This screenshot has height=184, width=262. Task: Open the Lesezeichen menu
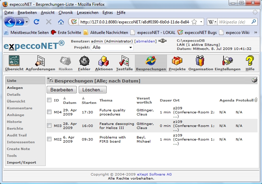point(88,13)
